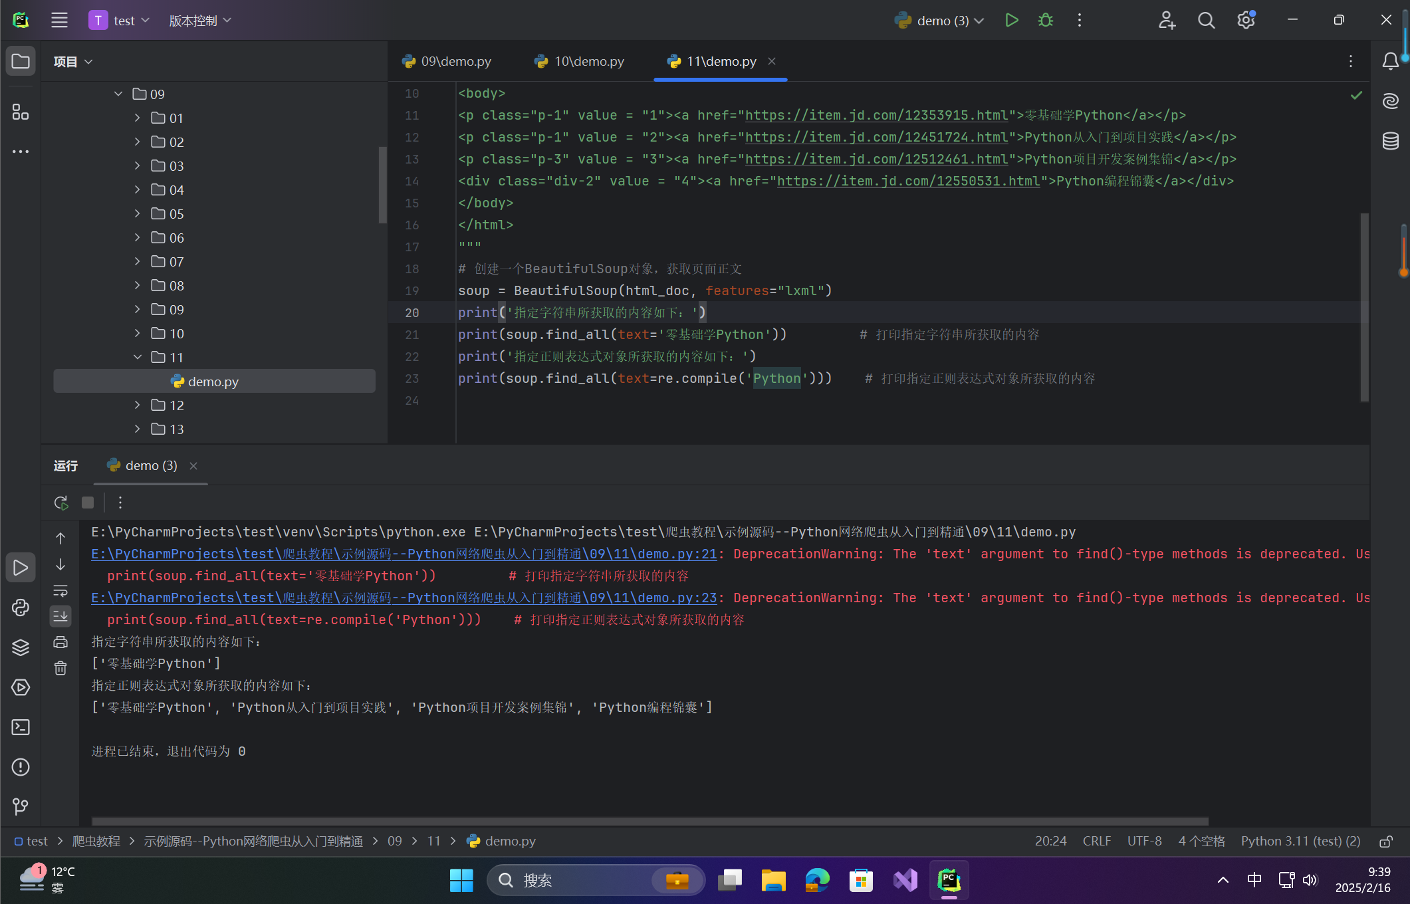Screen dimensions: 1410x904
Task: Open demo.py:23 warning link in console
Action: (404, 598)
